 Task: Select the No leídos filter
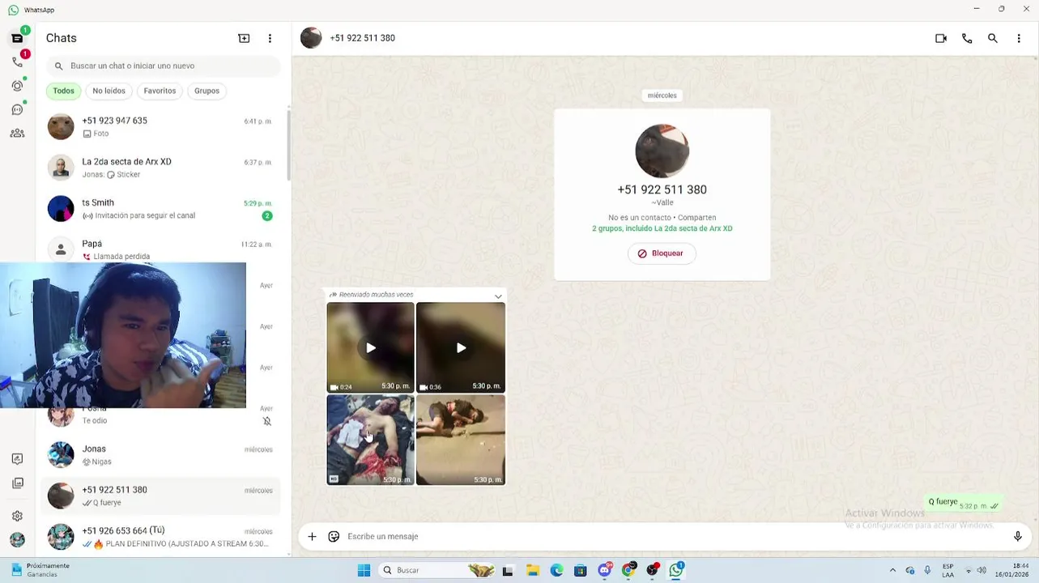[x=109, y=91]
